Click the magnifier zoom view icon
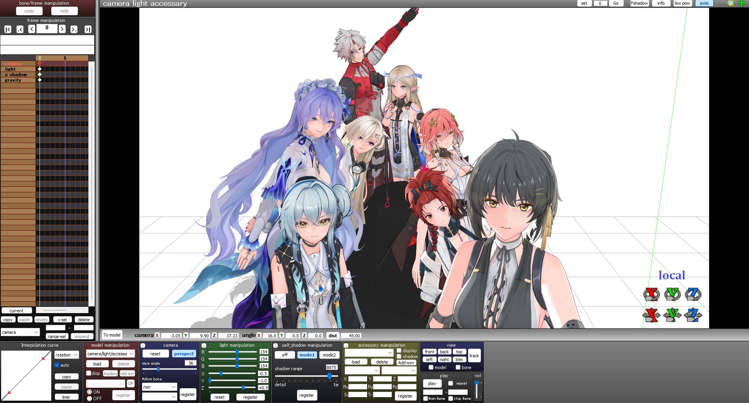 731,3
